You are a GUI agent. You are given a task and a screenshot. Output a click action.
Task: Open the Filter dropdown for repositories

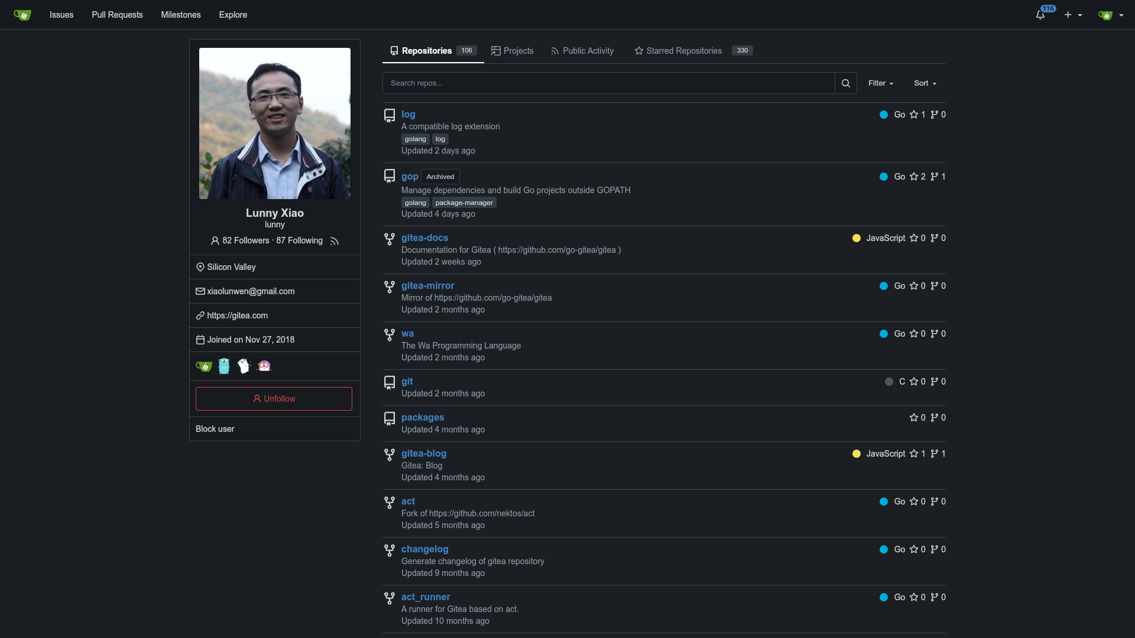pos(880,83)
